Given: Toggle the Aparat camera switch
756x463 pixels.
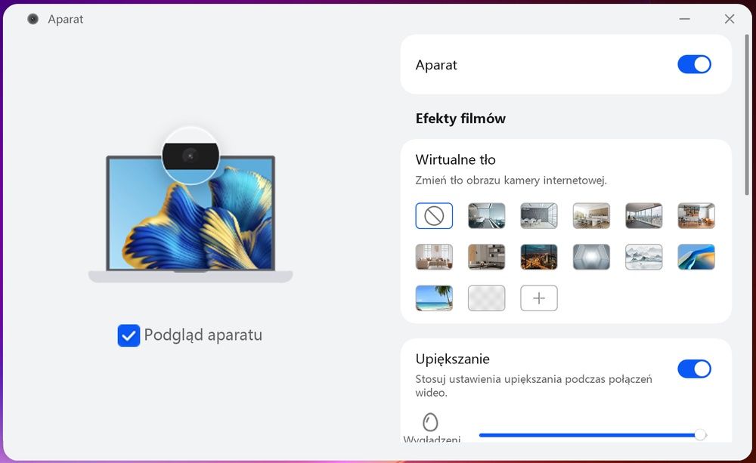Looking at the screenshot, I should pyautogui.click(x=694, y=64).
